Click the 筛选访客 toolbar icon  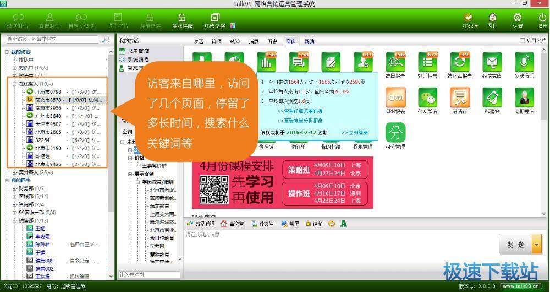(x=215, y=18)
